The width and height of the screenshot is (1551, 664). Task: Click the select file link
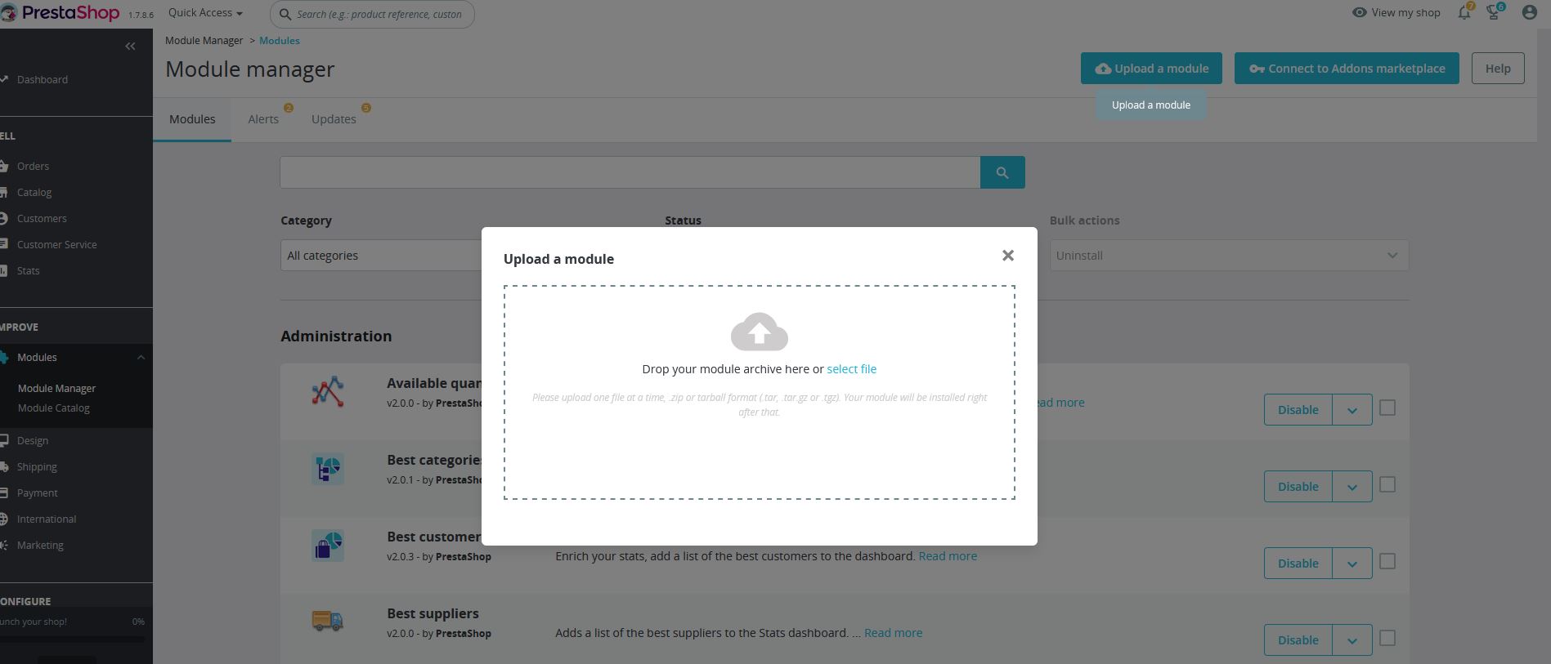(851, 369)
